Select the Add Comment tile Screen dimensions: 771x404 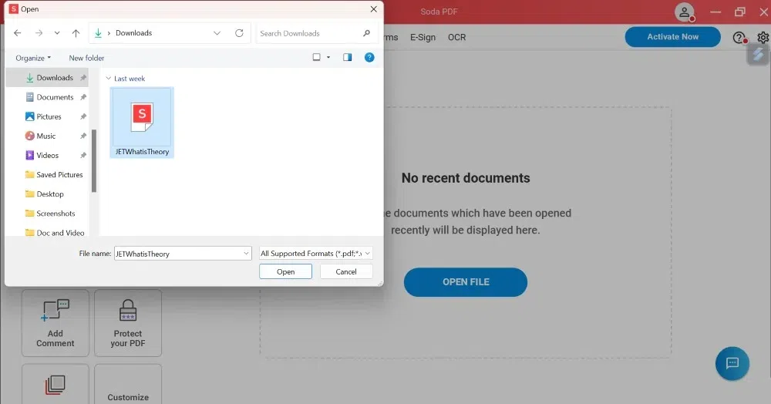tap(55, 323)
